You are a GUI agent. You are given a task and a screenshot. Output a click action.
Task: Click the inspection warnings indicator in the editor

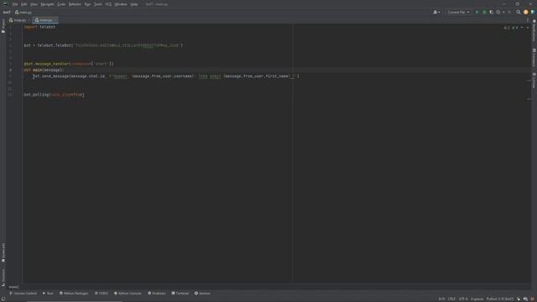(513, 28)
